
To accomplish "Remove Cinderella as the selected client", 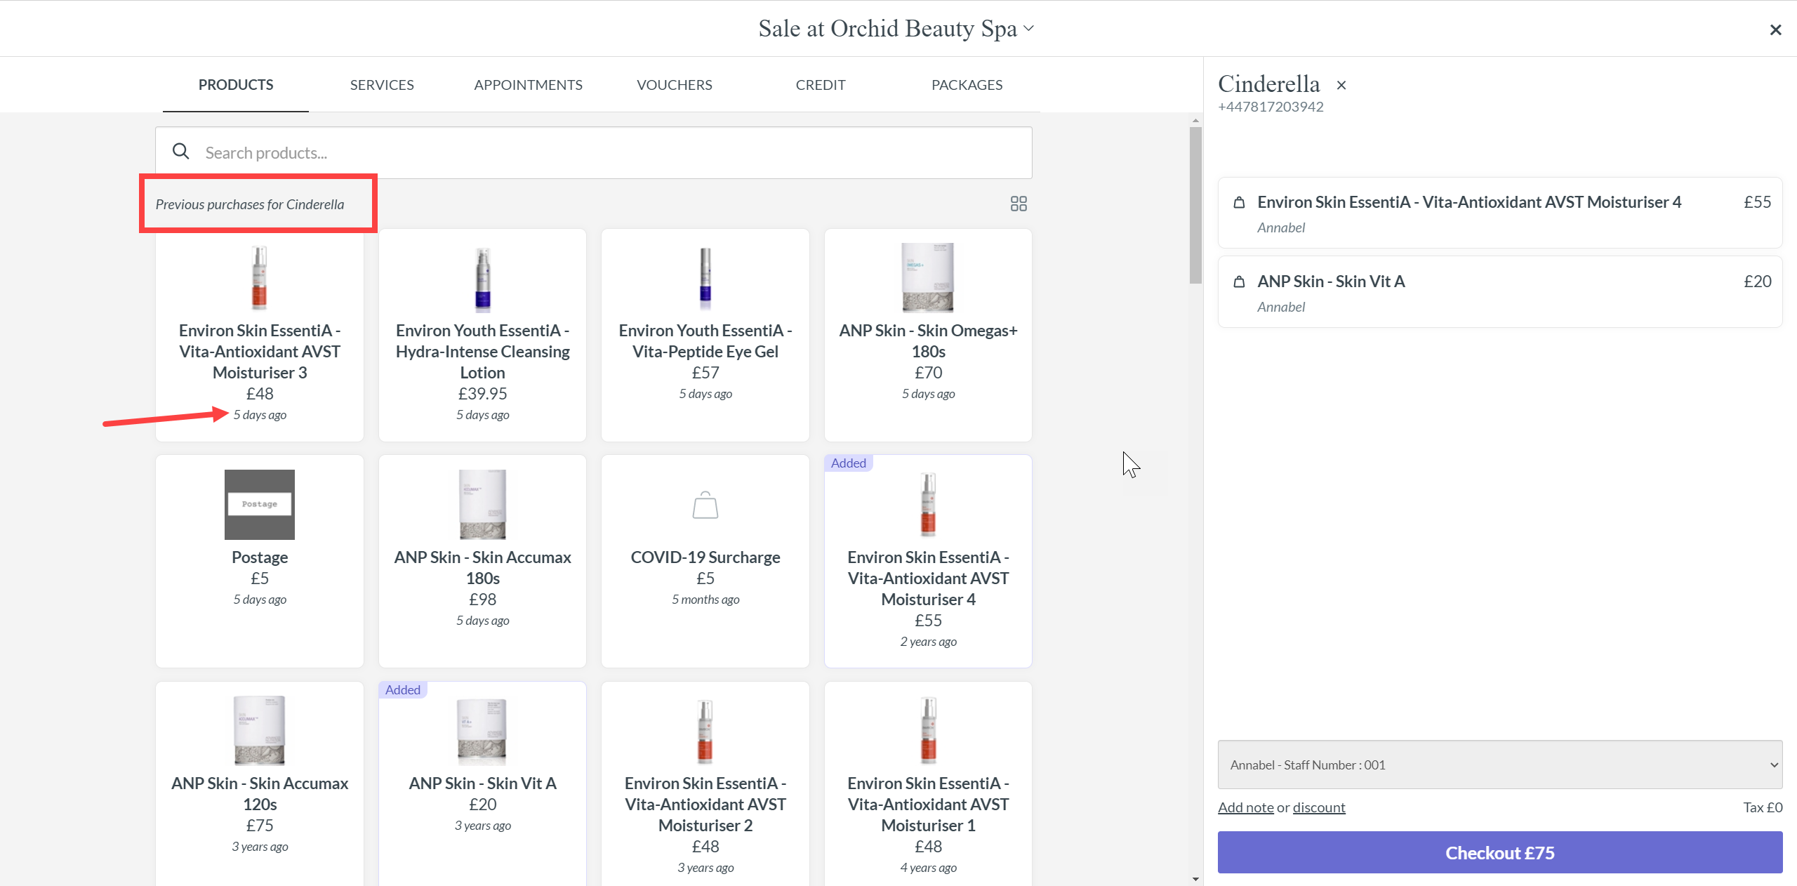I will pyautogui.click(x=1341, y=85).
